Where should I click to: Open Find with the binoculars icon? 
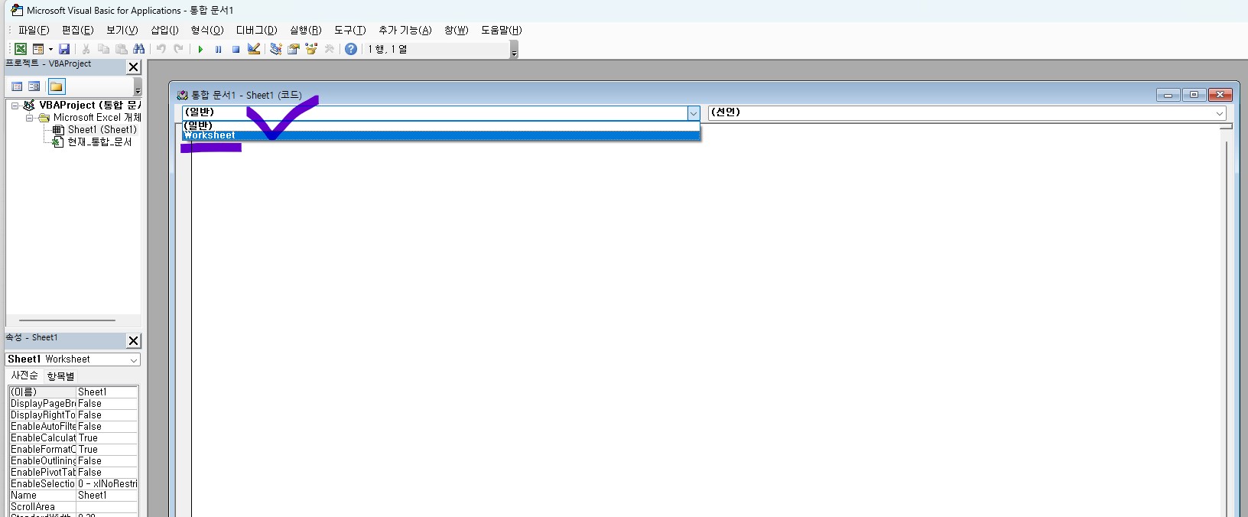[x=138, y=49]
